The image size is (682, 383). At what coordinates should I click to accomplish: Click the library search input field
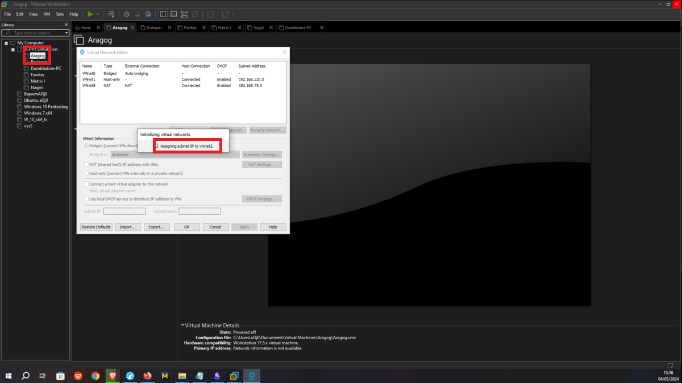(x=38, y=33)
